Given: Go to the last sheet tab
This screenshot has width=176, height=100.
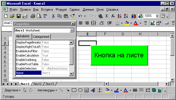Looking at the screenshot, I should click(x=16, y=84).
